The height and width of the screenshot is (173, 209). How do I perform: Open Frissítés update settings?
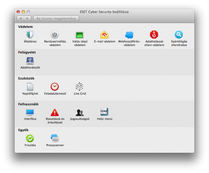pyautogui.click(x=30, y=138)
